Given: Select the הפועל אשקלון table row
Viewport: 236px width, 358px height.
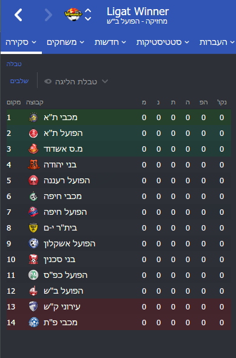Looking at the screenshot, I should [x=119, y=243].
